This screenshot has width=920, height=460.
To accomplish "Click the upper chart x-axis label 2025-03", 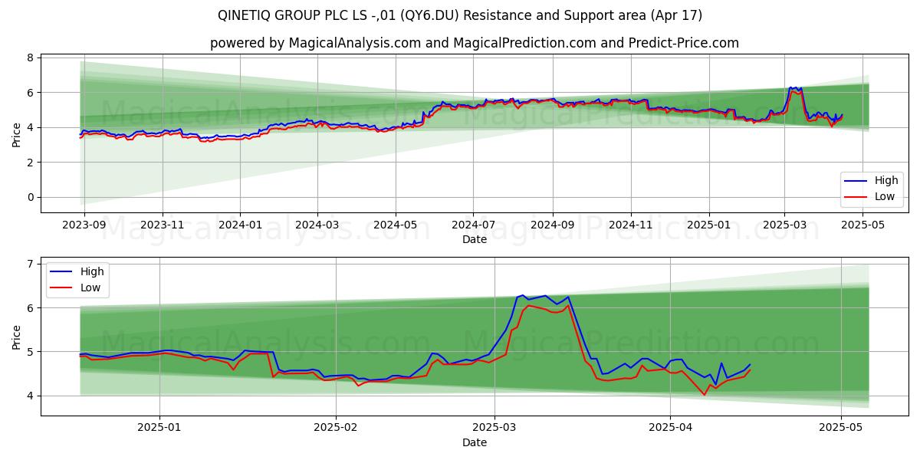I will click(784, 226).
